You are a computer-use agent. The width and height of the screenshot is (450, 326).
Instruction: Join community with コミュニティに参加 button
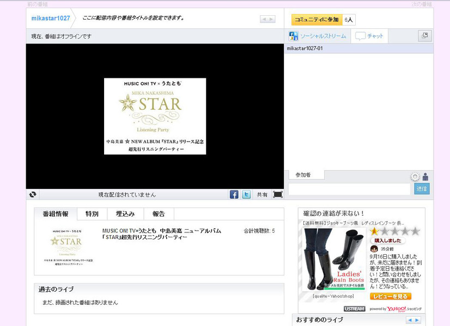pyautogui.click(x=317, y=20)
